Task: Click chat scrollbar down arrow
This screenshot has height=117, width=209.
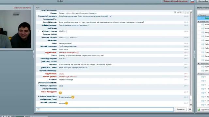Action: (191, 106)
